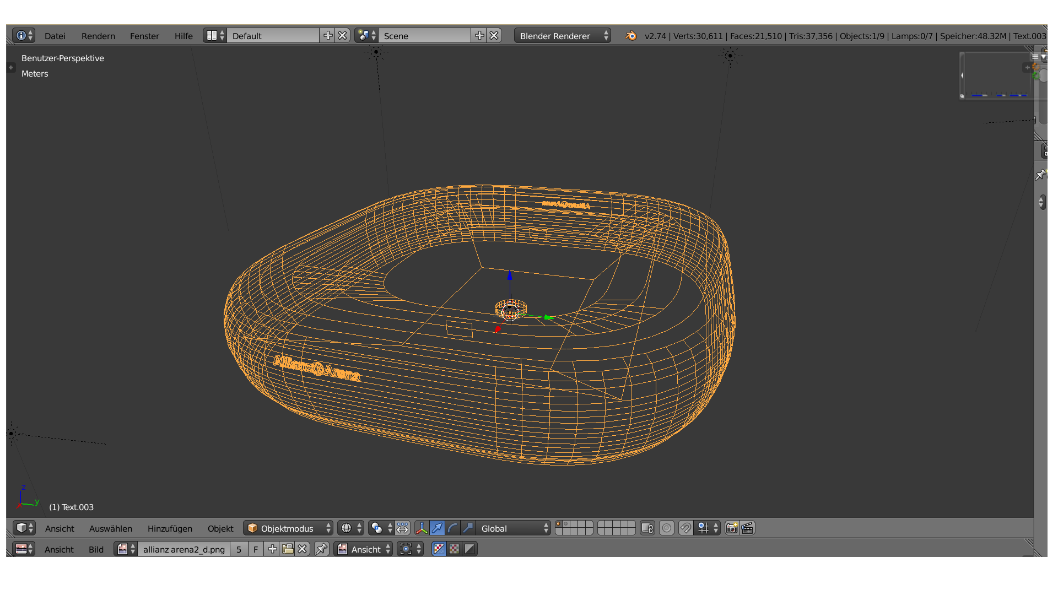
Task: Click the OpenGL render image camera icon
Action: tap(732, 528)
